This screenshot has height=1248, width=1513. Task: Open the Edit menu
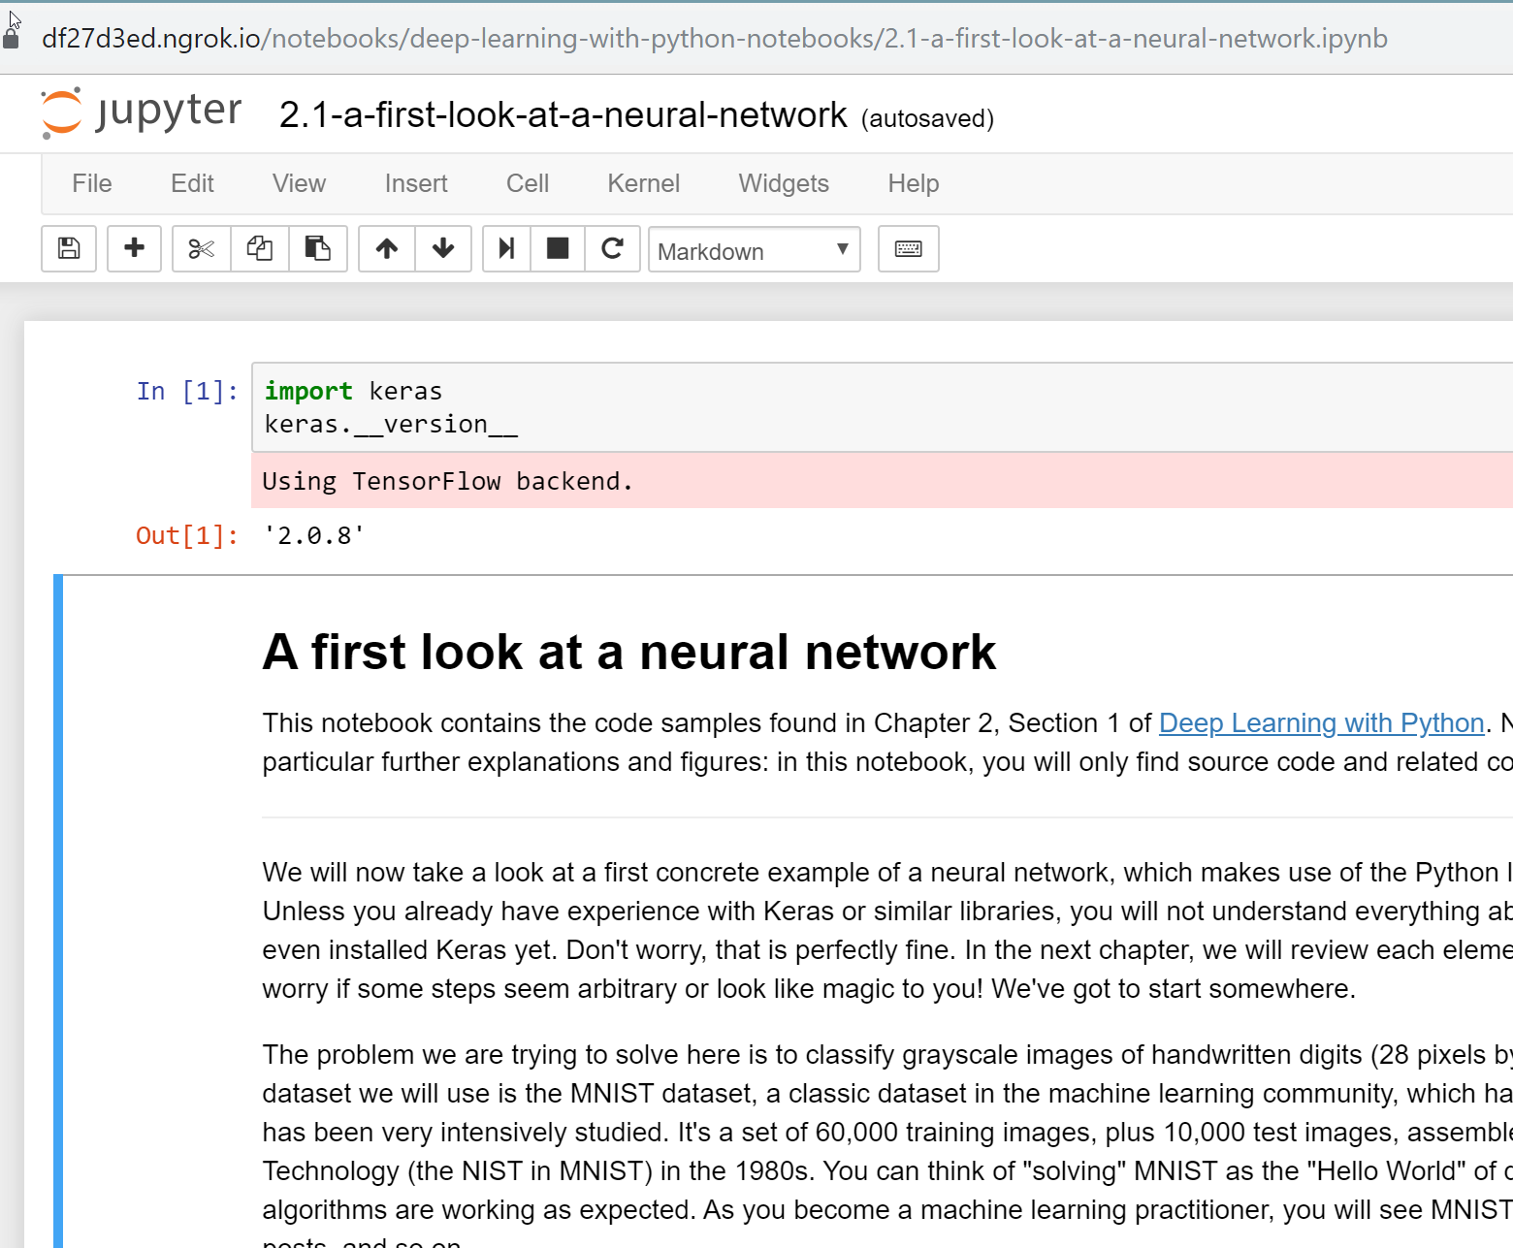(x=192, y=183)
